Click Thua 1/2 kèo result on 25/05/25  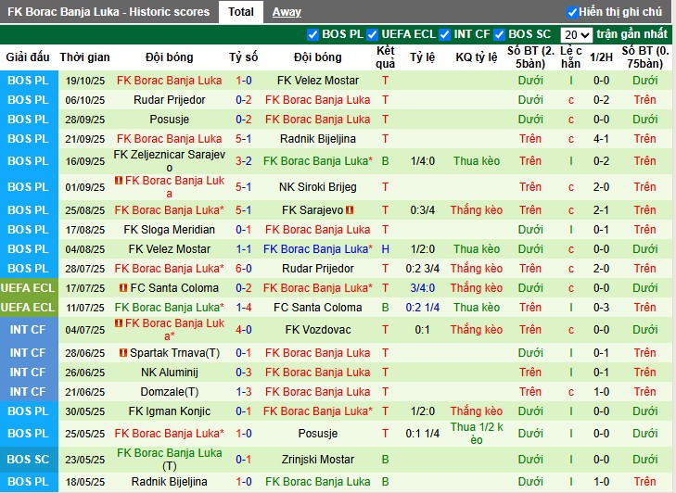477,434
